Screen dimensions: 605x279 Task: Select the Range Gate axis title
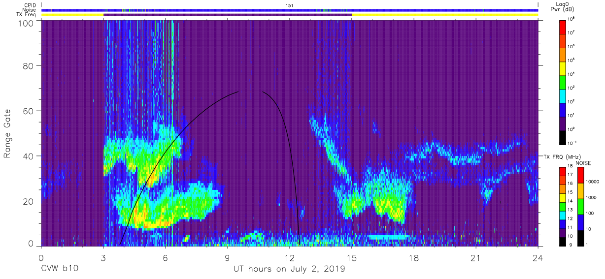(8, 134)
